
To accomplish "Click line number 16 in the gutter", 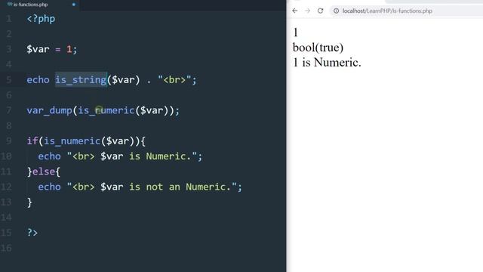I will [6, 248].
